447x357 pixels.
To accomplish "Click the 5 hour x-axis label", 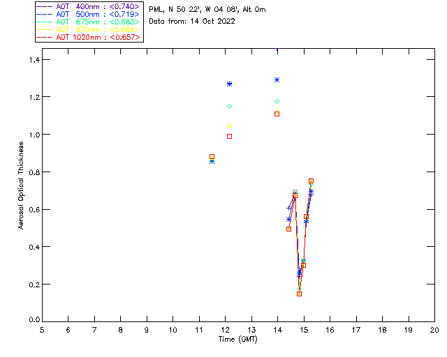I will 42,330.
